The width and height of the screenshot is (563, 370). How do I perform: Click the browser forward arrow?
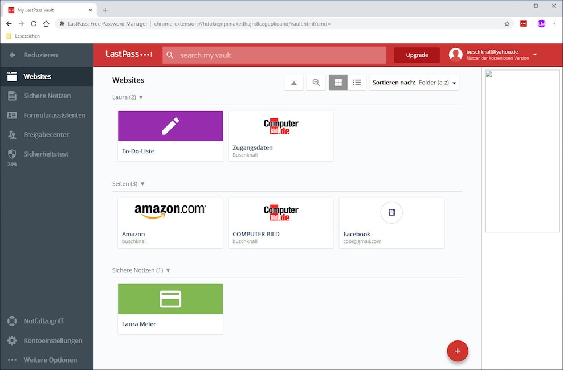pos(21,24)
